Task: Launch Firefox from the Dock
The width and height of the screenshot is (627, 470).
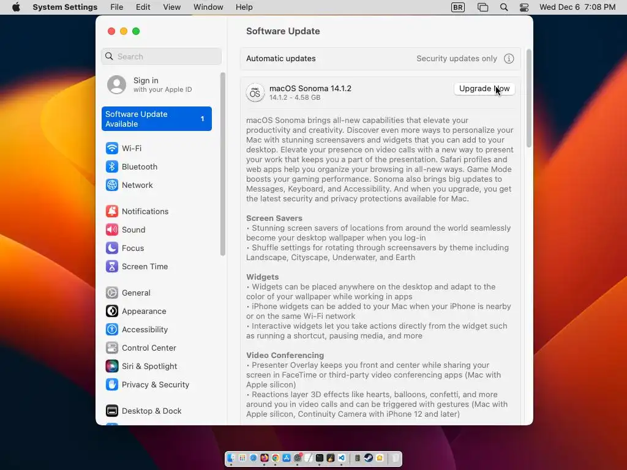Action: point(265,458)
